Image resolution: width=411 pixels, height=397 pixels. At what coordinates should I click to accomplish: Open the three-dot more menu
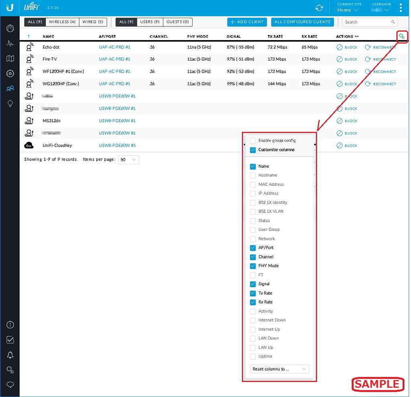tap(401, 8)
